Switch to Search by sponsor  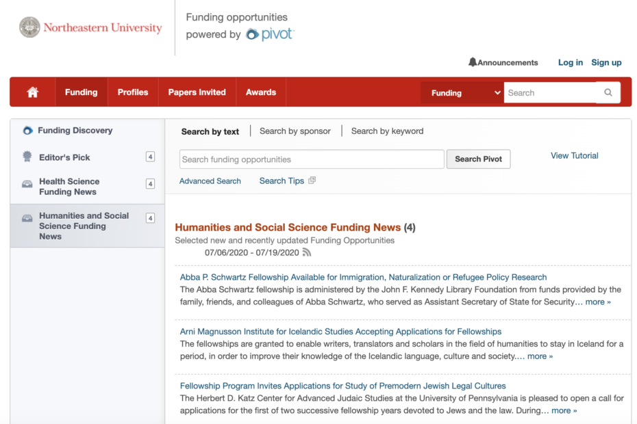click(295, 131)
